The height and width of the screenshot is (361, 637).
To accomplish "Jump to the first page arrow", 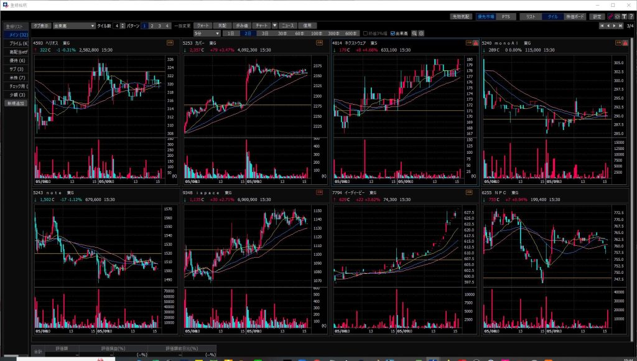I will pyautogui.click(x=602, y=26).
